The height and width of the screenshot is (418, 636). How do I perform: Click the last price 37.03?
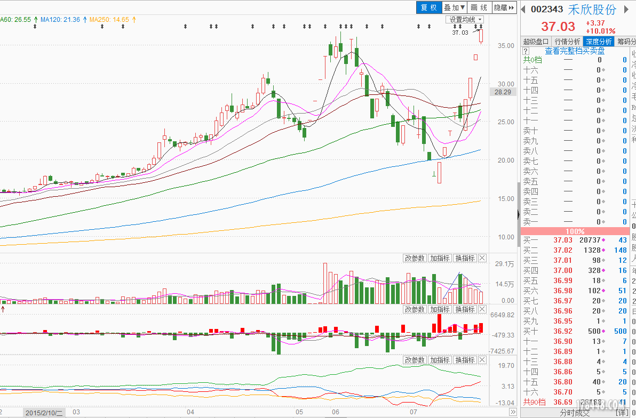558,26
